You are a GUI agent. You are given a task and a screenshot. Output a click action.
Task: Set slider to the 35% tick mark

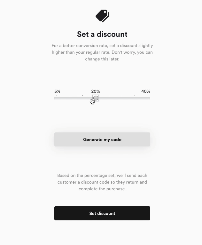pyautogui.click(x=135, y=98)
